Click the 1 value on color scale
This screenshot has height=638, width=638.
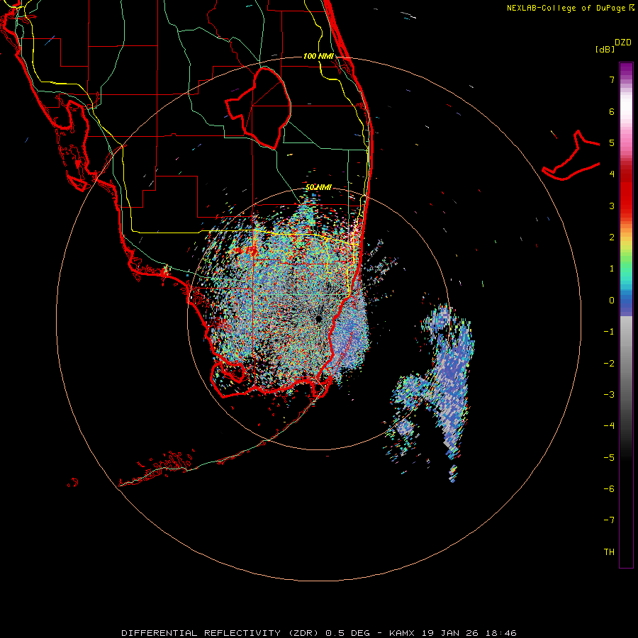[x=612, y=269]
